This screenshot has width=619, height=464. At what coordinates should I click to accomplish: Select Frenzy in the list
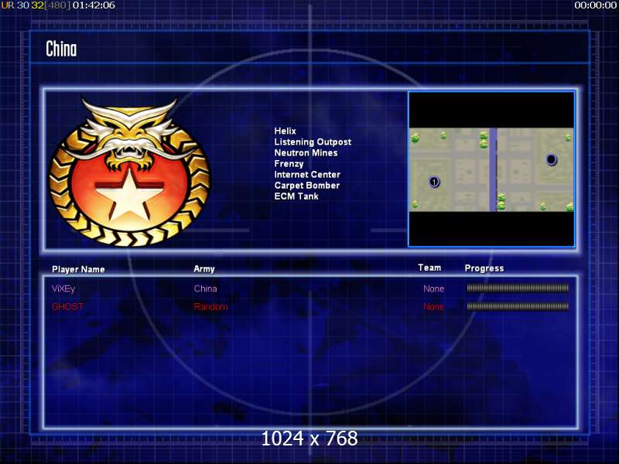coord(289,164)
